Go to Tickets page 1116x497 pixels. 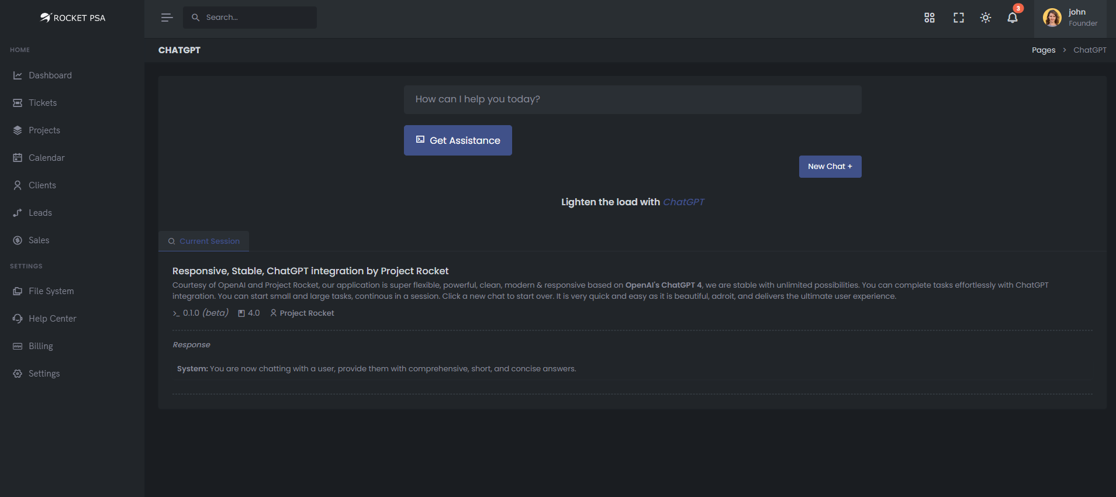pyautogui.click(x=43, y=103)
